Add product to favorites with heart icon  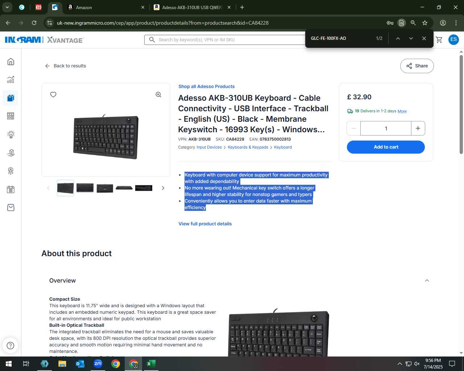(53, 95)
